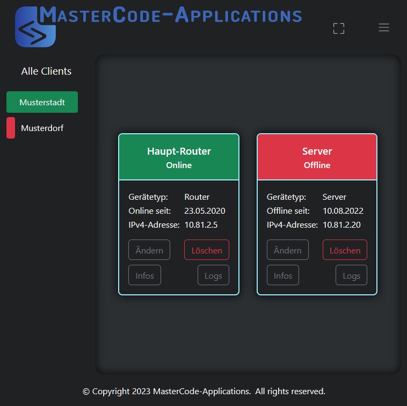Select the Musterstadt location
The width and height of the screenshot is (407, 406).
tap(42, 102)
